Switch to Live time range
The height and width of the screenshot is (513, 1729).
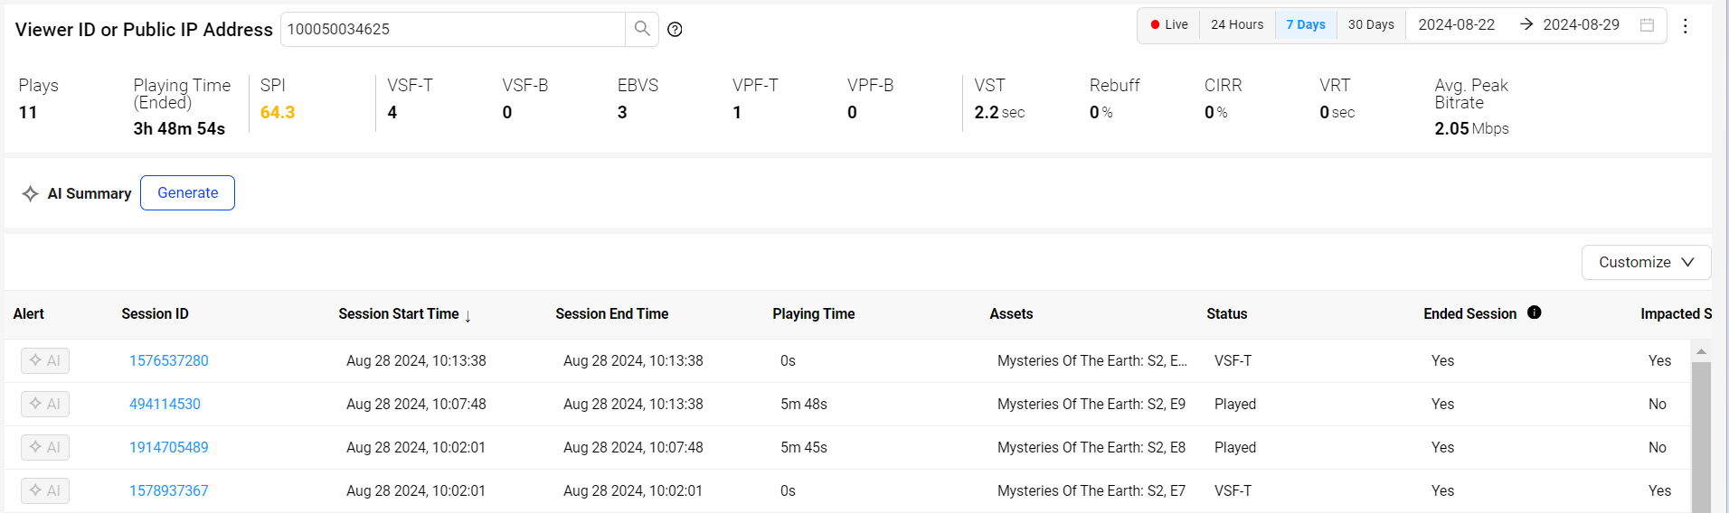tap(1168, 25)
